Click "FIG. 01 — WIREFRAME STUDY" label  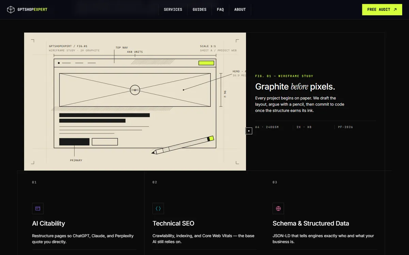[x=284, y=76]
